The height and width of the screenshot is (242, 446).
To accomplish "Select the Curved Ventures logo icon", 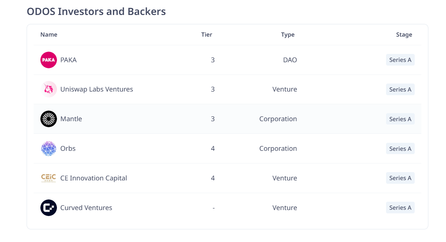I will [x=49, y=207].
